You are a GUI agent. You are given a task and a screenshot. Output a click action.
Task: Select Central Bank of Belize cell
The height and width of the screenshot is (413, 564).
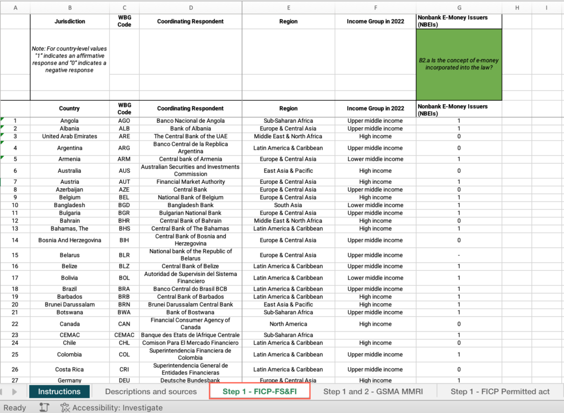(x=191, y=266)
